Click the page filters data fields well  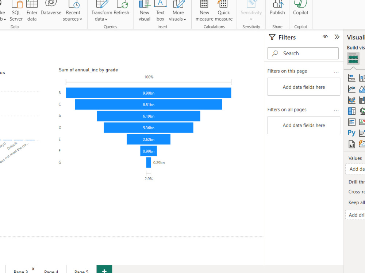304,87
